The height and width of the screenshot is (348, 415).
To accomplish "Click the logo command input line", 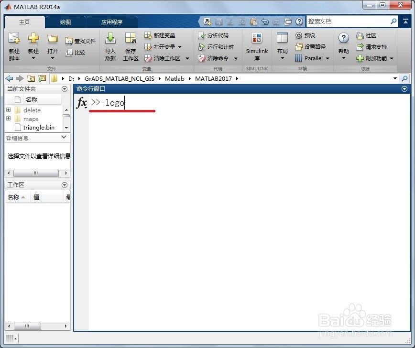I will pyautogui.click(x=115, y=103).
